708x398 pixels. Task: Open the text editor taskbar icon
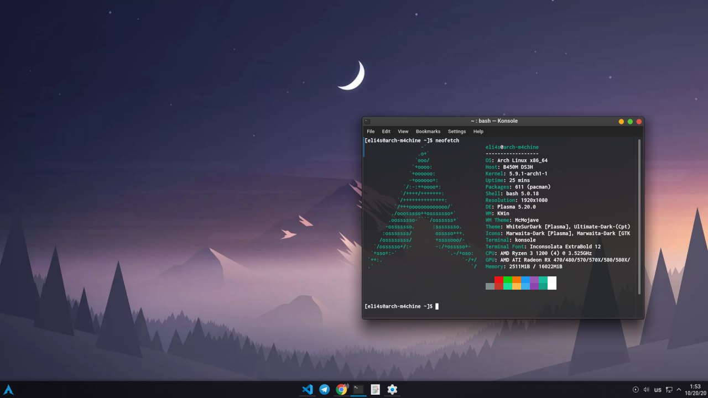pyautogui.click(x=376, y=390)
